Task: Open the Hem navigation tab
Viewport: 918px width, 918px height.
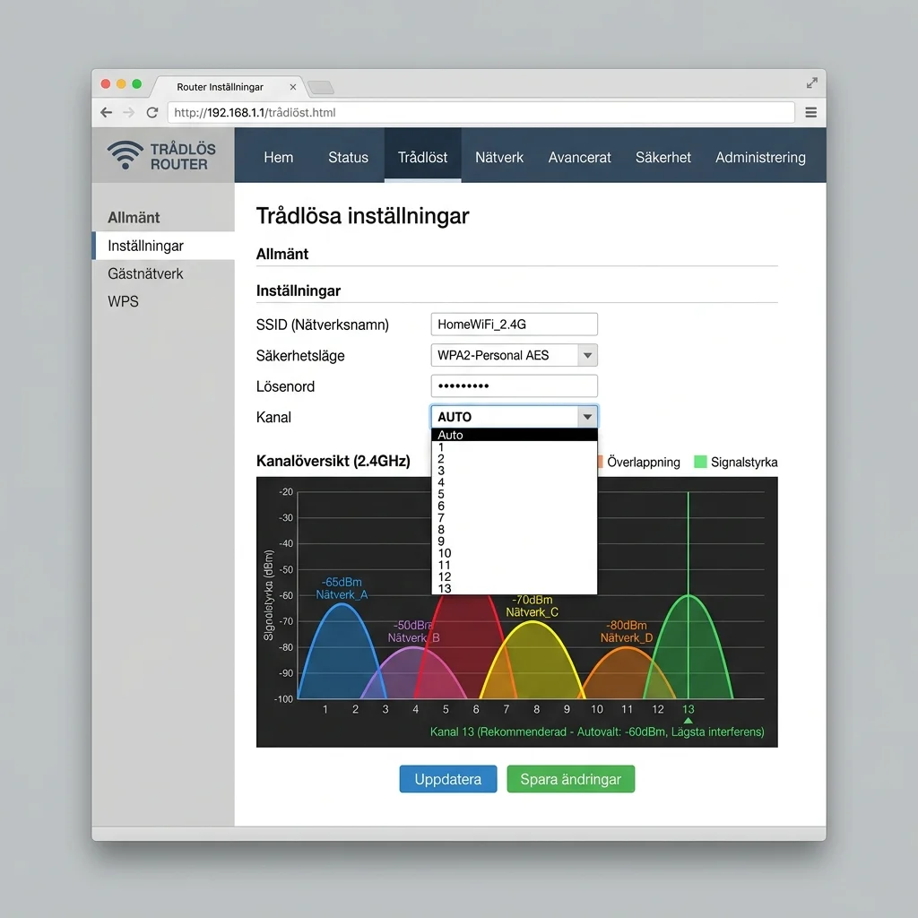Action: click(x=278, y=158)
